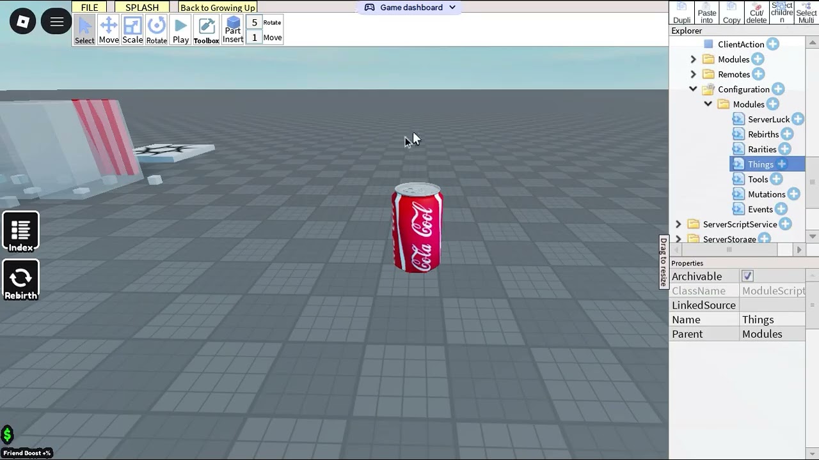Image resolution: width=819 pixels, height=460 pixels.
Task: Open the Rebirth panel
Action: [20, 280]
